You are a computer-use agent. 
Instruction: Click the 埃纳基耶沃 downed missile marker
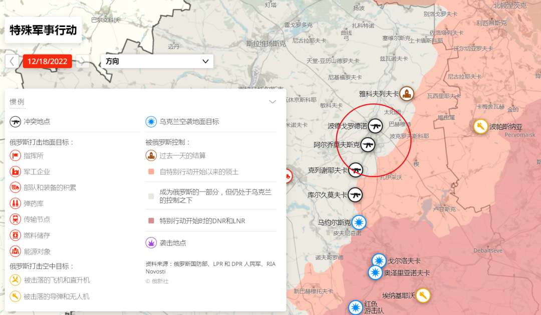(x=423, y=295)
